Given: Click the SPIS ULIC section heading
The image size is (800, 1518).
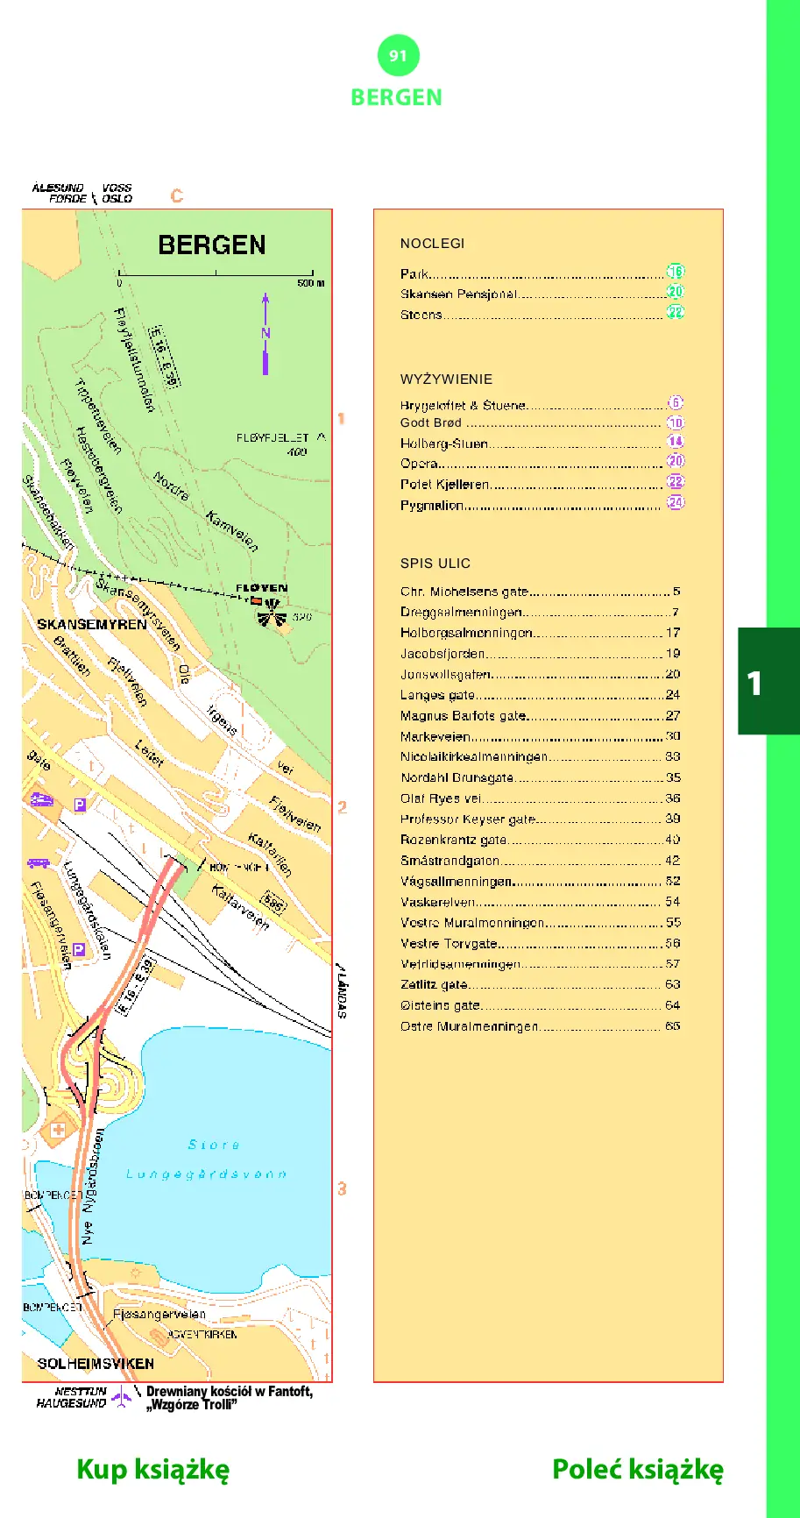Looking at the screenshot, I should 435,564.
